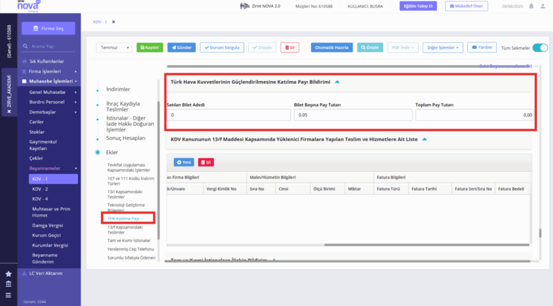553x306 pixels.
Task: Open notifications bell icon
Action: pos(531,6)
